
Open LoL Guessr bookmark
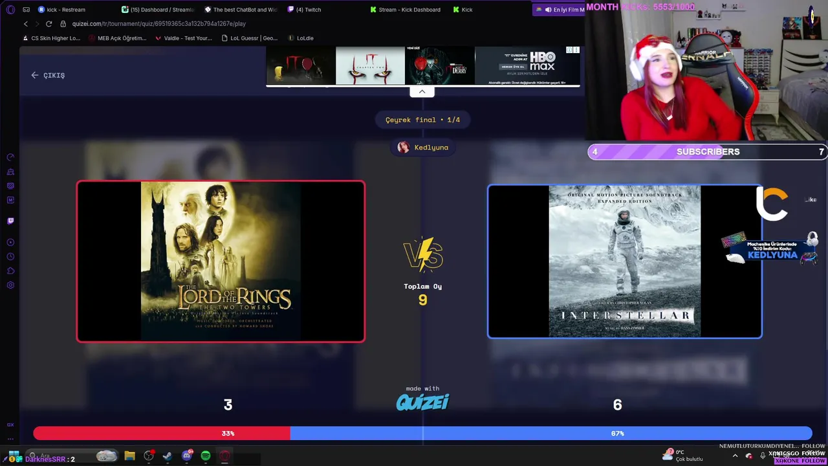coord(250,38)
